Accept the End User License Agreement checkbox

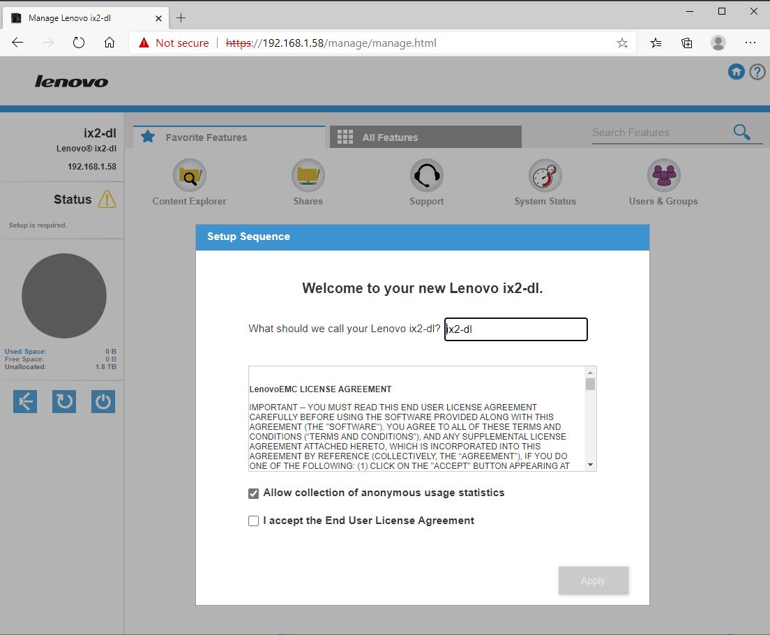[x=254, y=521]
